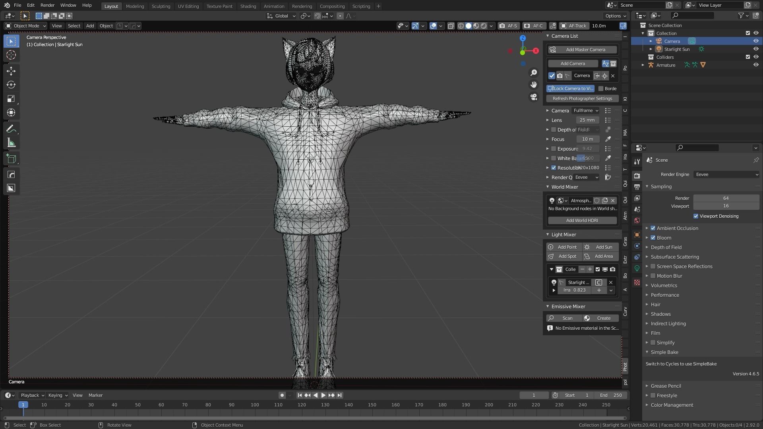Click Add Master Camera button
The width and height of the screenshot is (763, 429).
pos(582,50)
